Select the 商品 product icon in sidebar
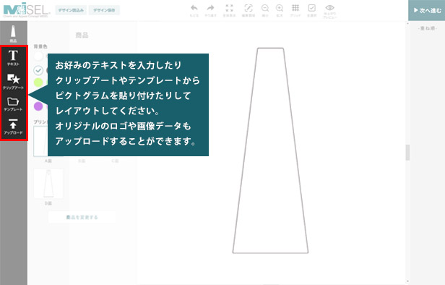Screen dimensions: 445x285 click(x=13, y=33)
